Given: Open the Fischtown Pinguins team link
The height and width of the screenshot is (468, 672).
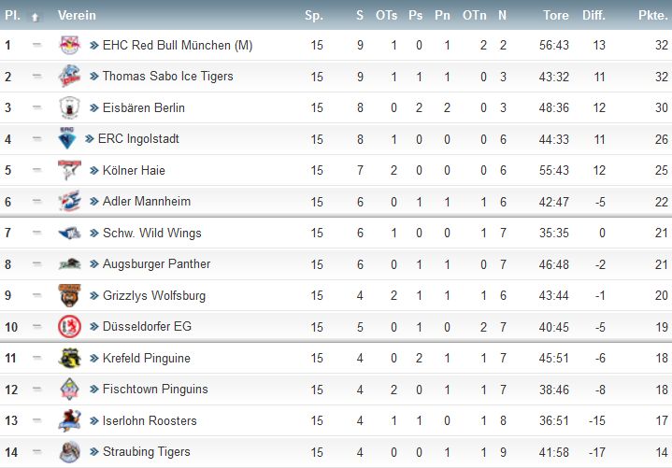Looking at the screenshot, I should coord(155,390).
